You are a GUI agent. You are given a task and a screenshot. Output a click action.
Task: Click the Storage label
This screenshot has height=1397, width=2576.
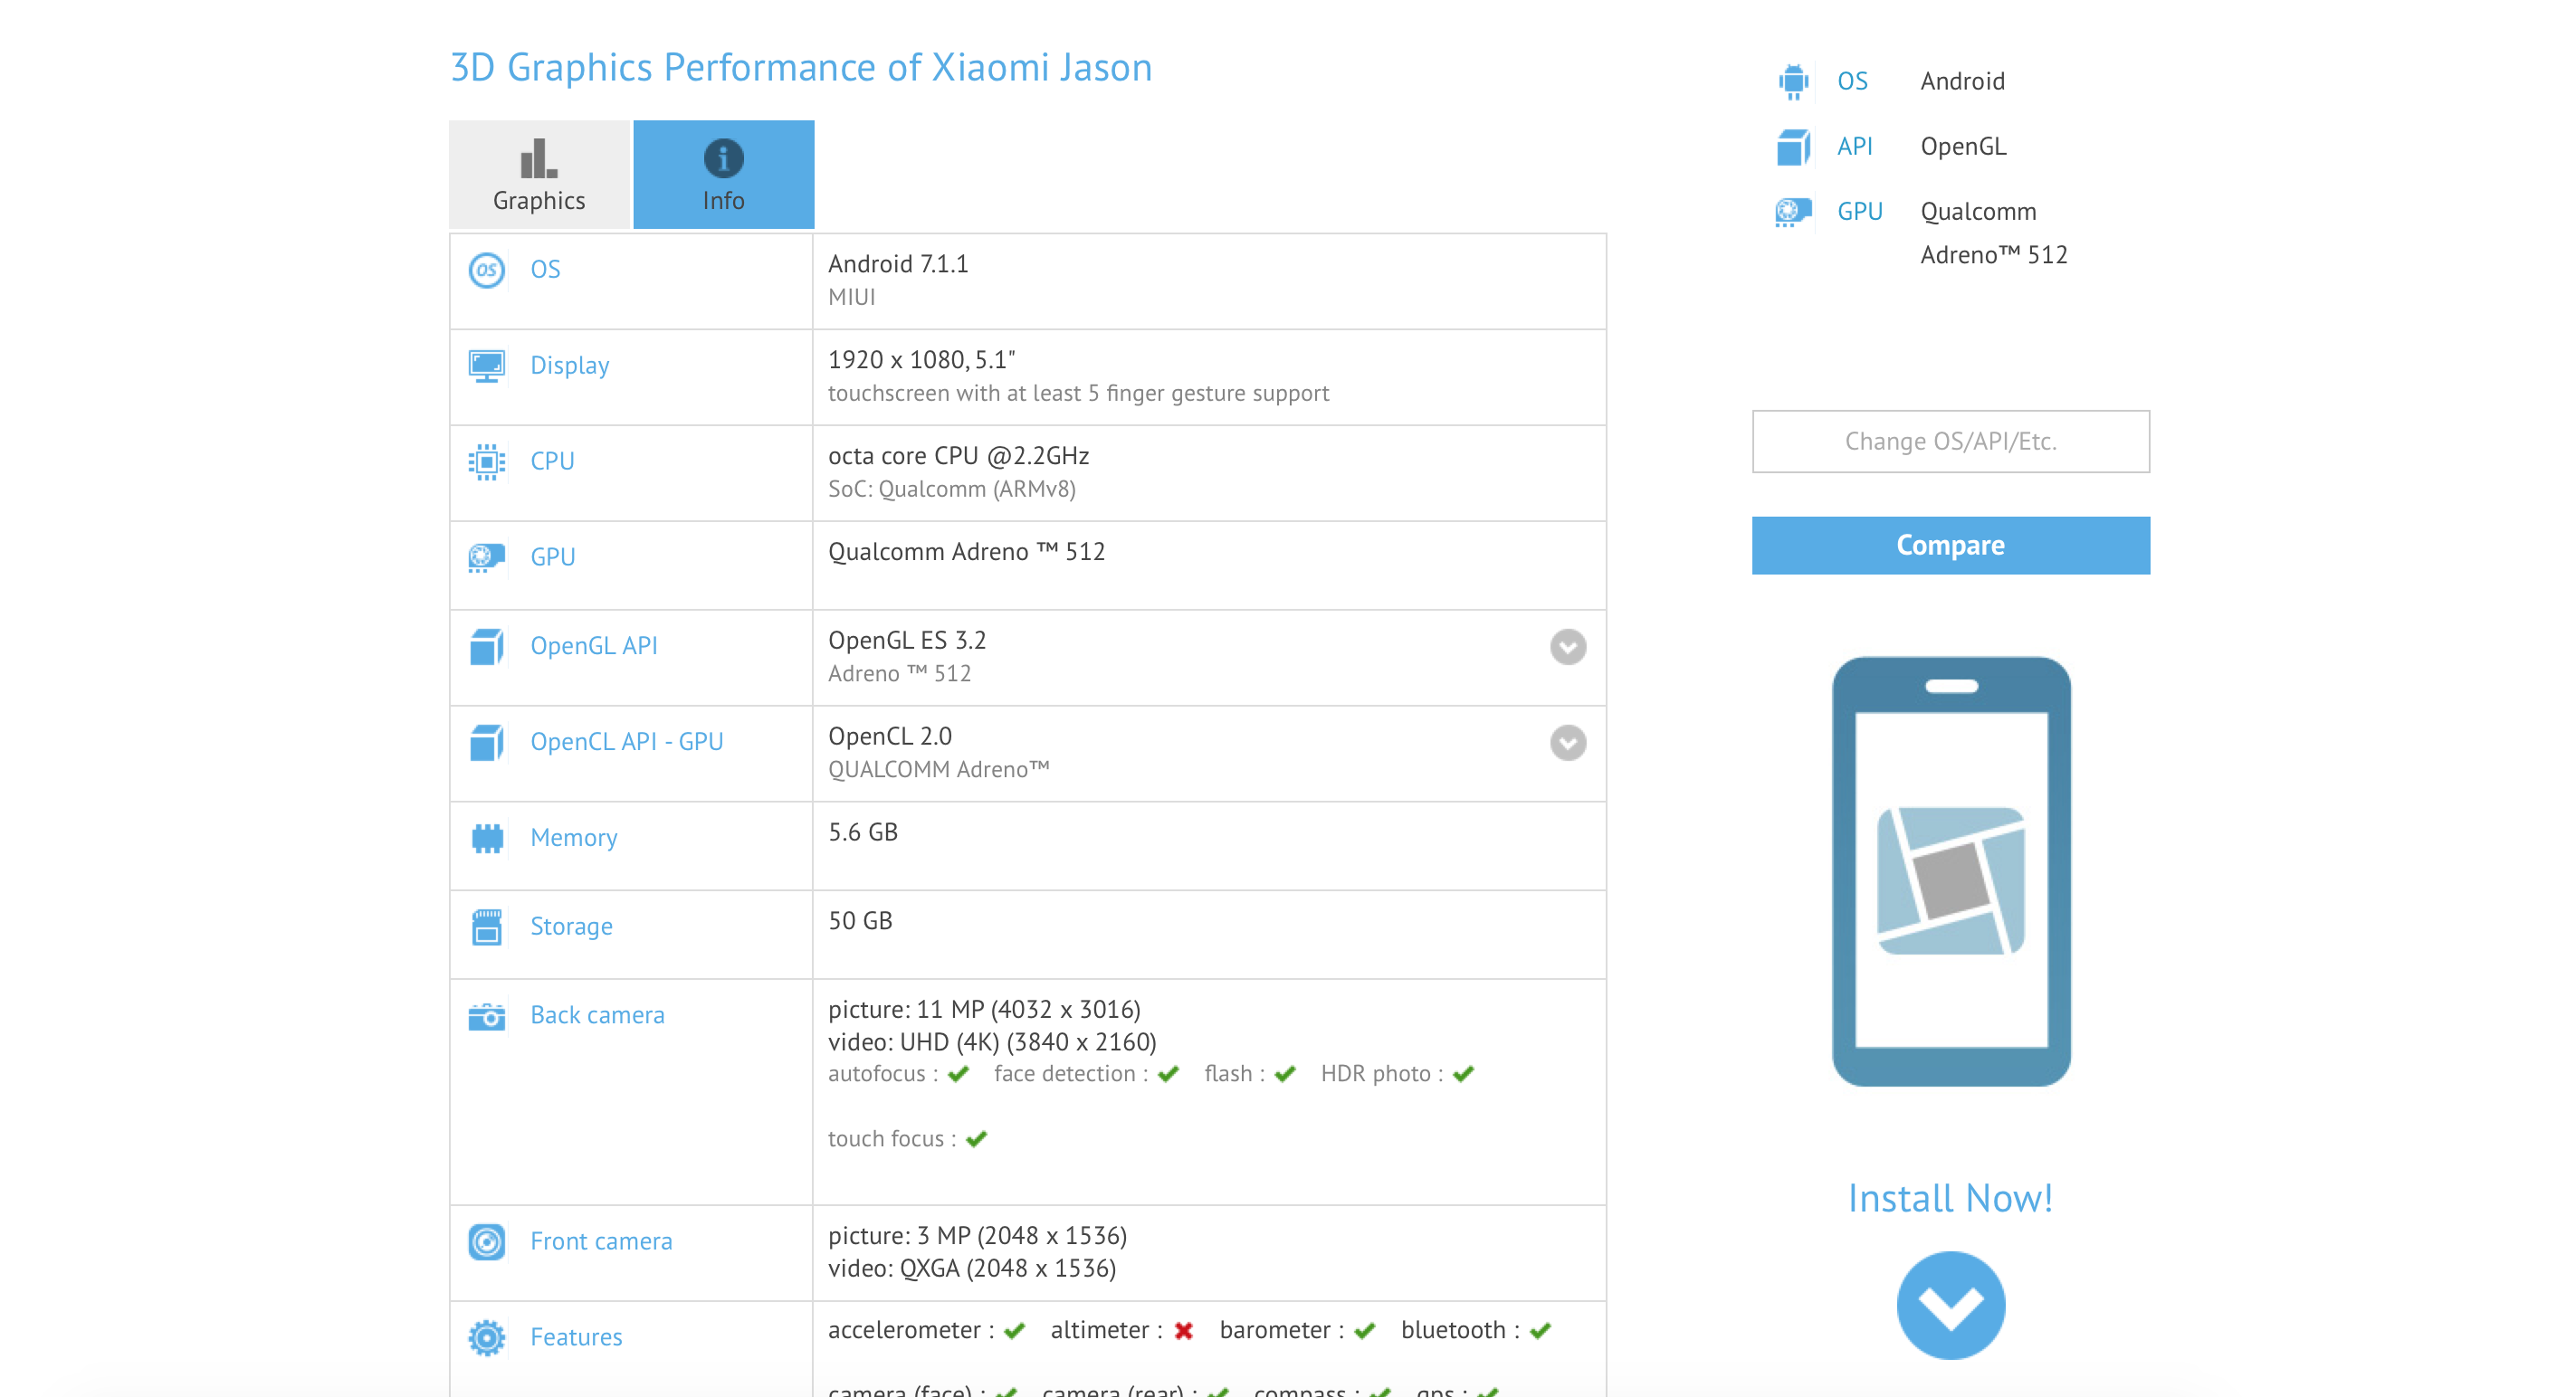(571, 927)
